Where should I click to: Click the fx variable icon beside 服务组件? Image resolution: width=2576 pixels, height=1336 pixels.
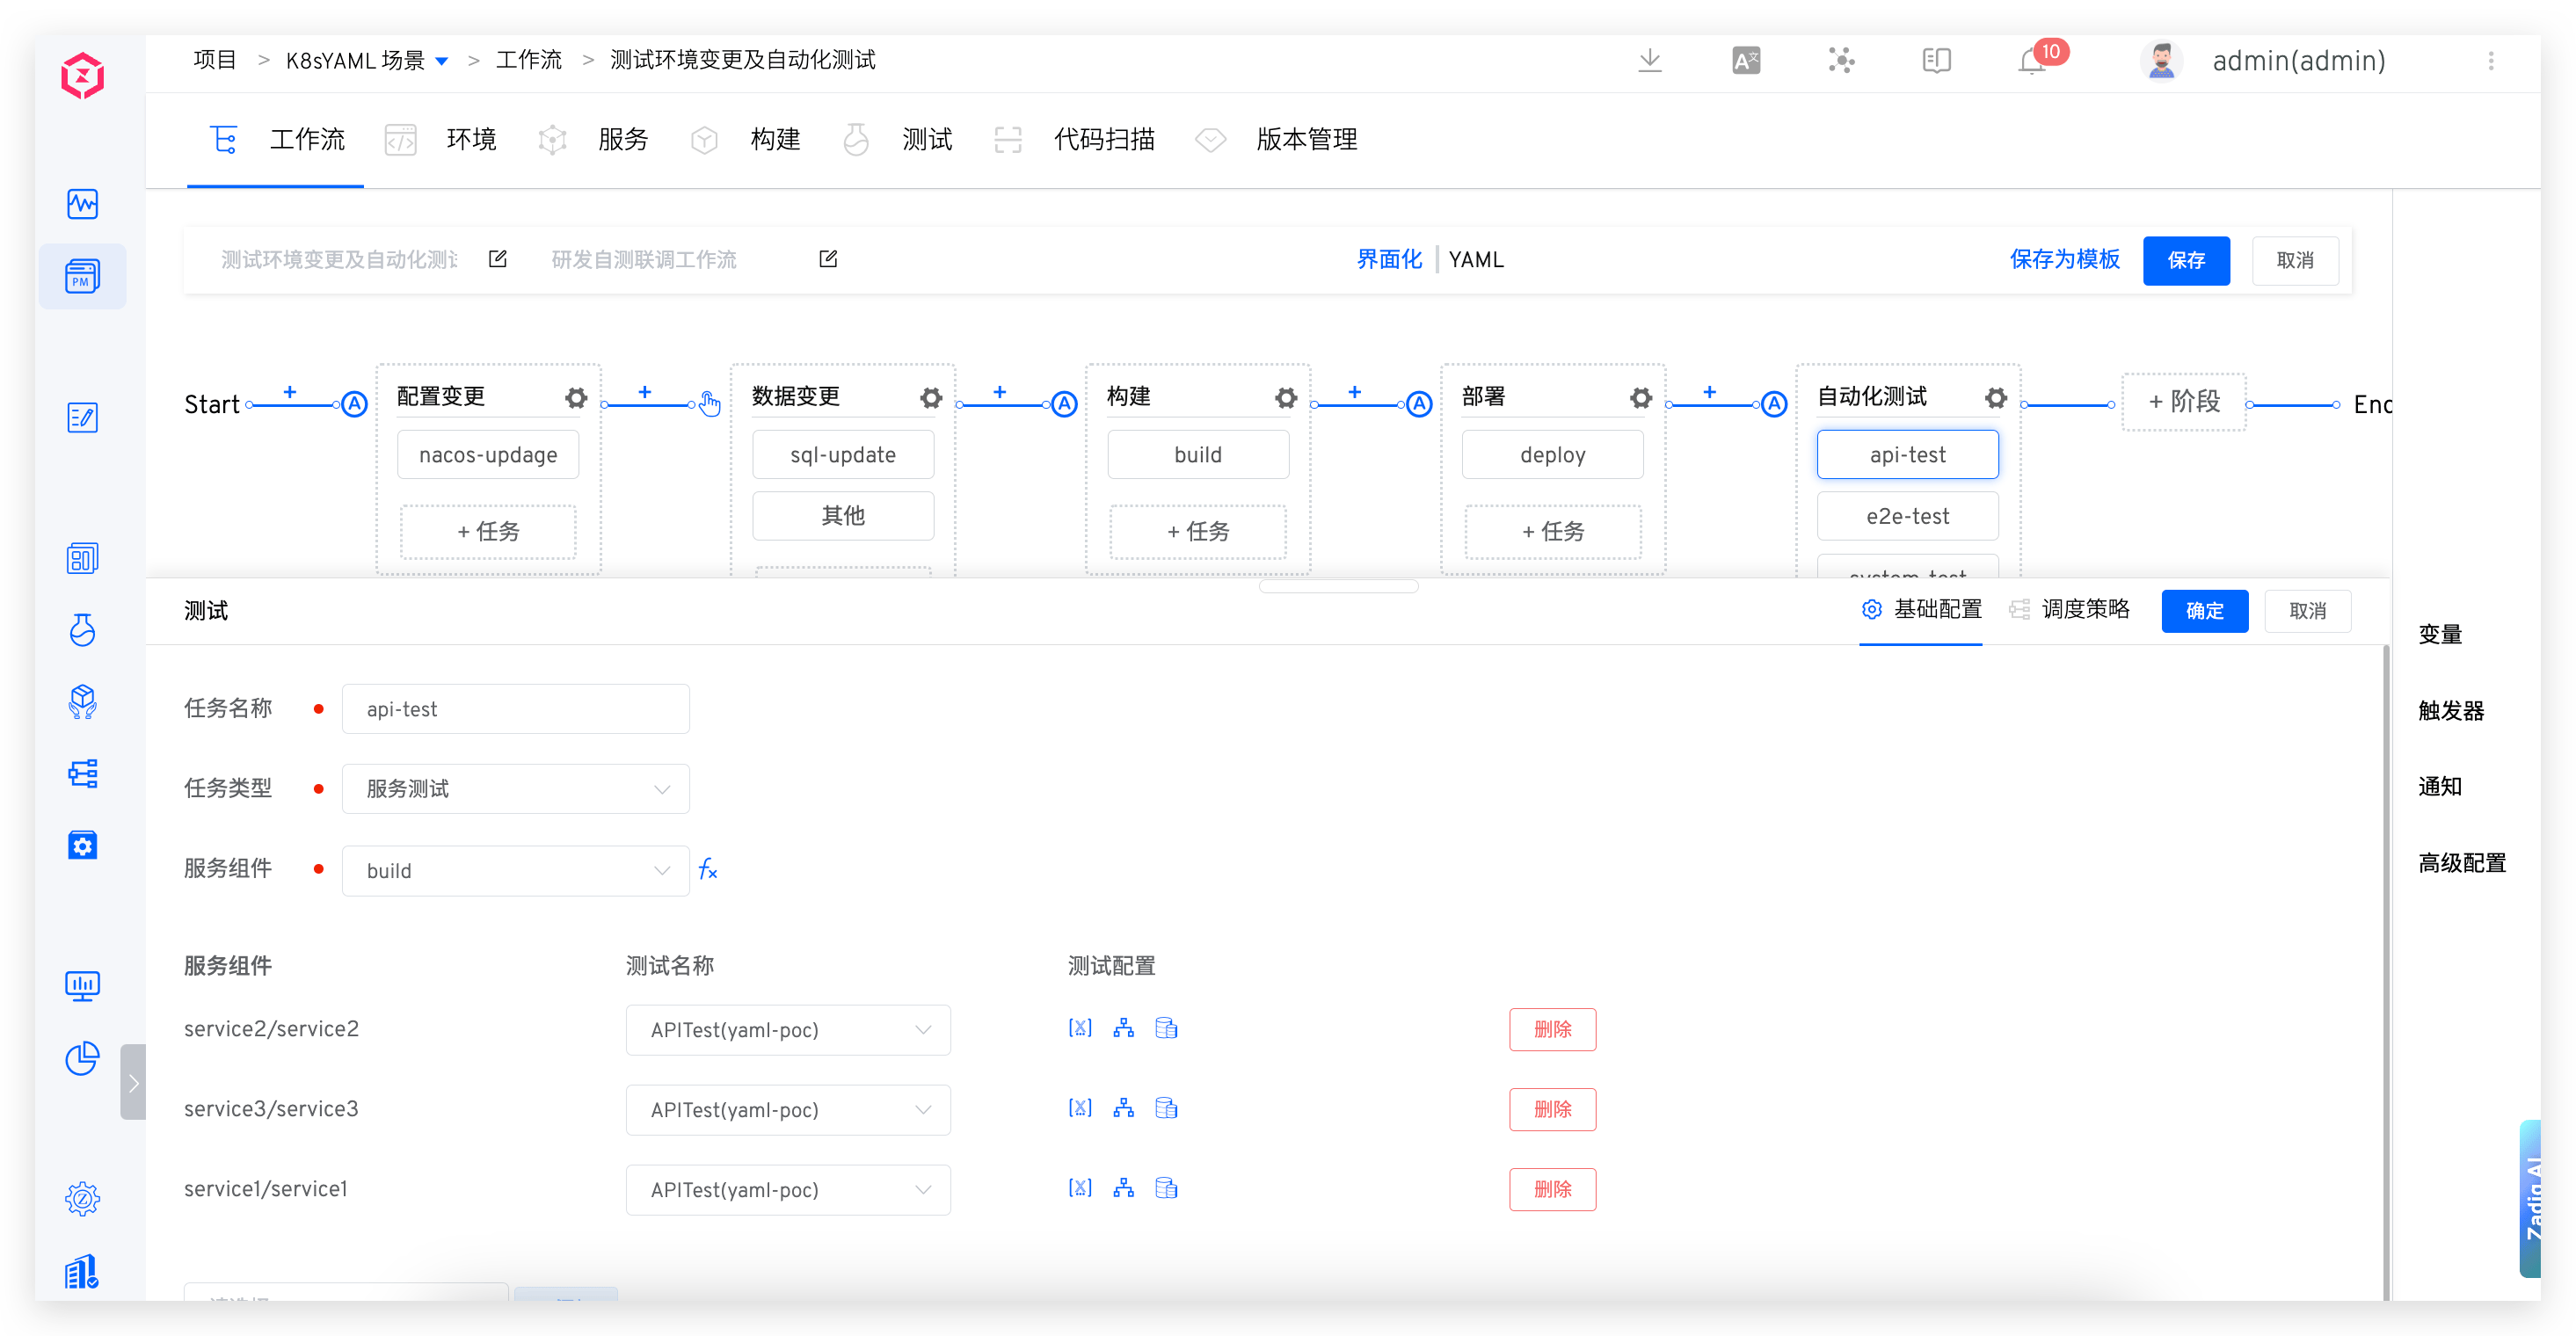708,869
